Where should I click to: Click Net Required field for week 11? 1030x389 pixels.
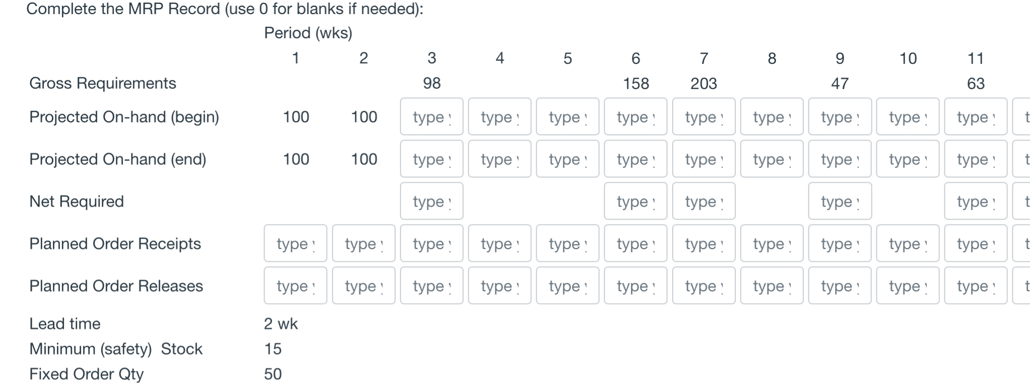(x=976, y=201)
